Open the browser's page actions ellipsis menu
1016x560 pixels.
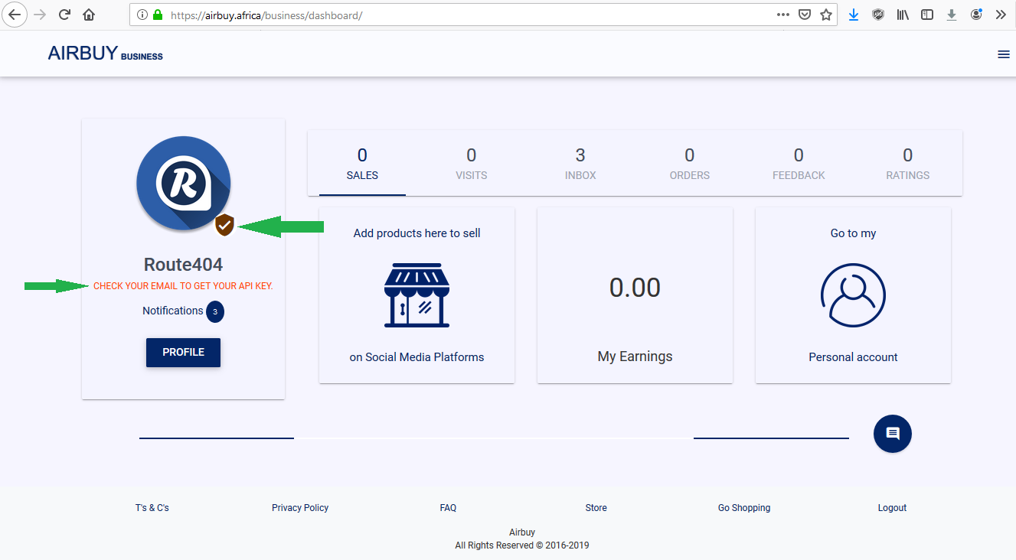(x=782, y=15)
